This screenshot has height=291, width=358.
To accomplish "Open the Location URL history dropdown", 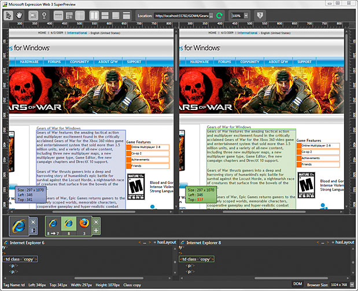I will pos(211,14).
